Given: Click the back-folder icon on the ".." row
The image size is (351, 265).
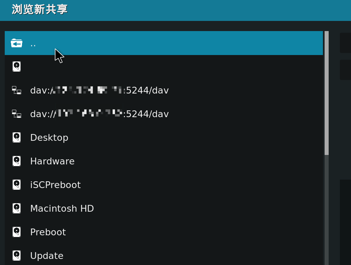Looking at the screenshot, I should pyautogui.click(x=17, y=43).
